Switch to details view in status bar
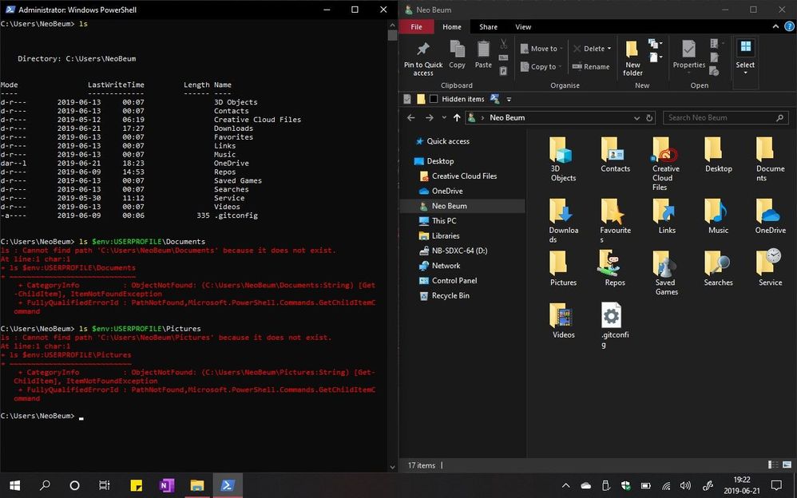 tap(772, 464)
